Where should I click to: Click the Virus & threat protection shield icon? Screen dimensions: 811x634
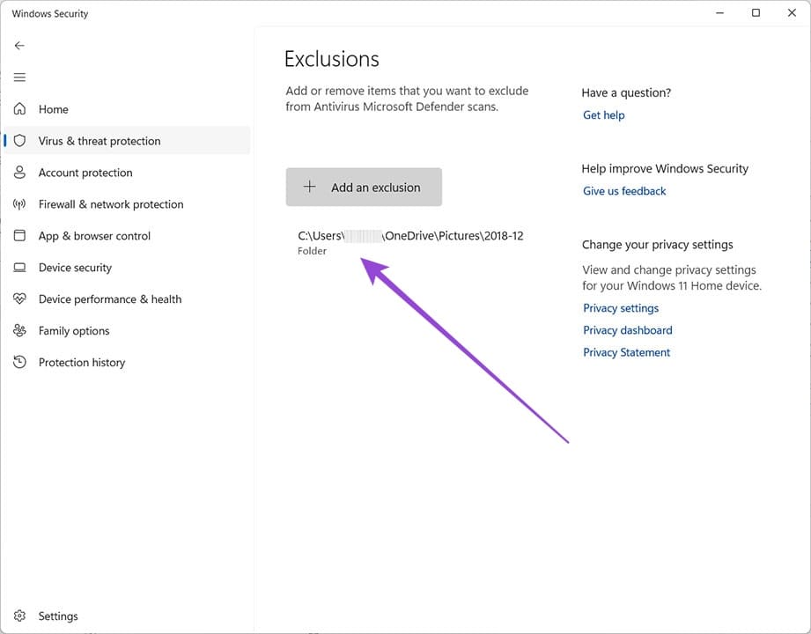click(19, 141)
